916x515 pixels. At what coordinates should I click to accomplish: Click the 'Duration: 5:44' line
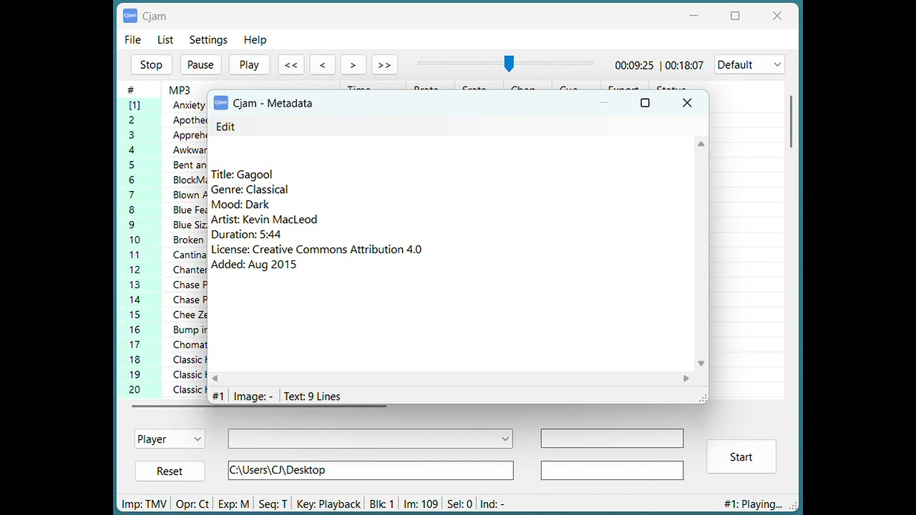click(x=246, y=235)
